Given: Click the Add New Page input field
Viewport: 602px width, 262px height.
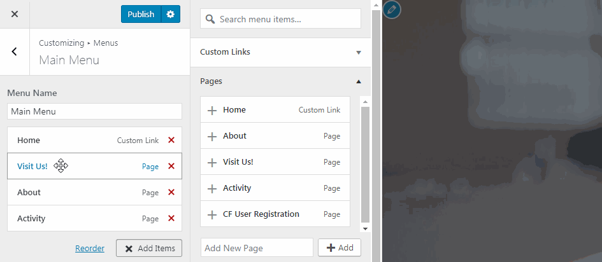Looking at the screenshot, I should (257, 248).
